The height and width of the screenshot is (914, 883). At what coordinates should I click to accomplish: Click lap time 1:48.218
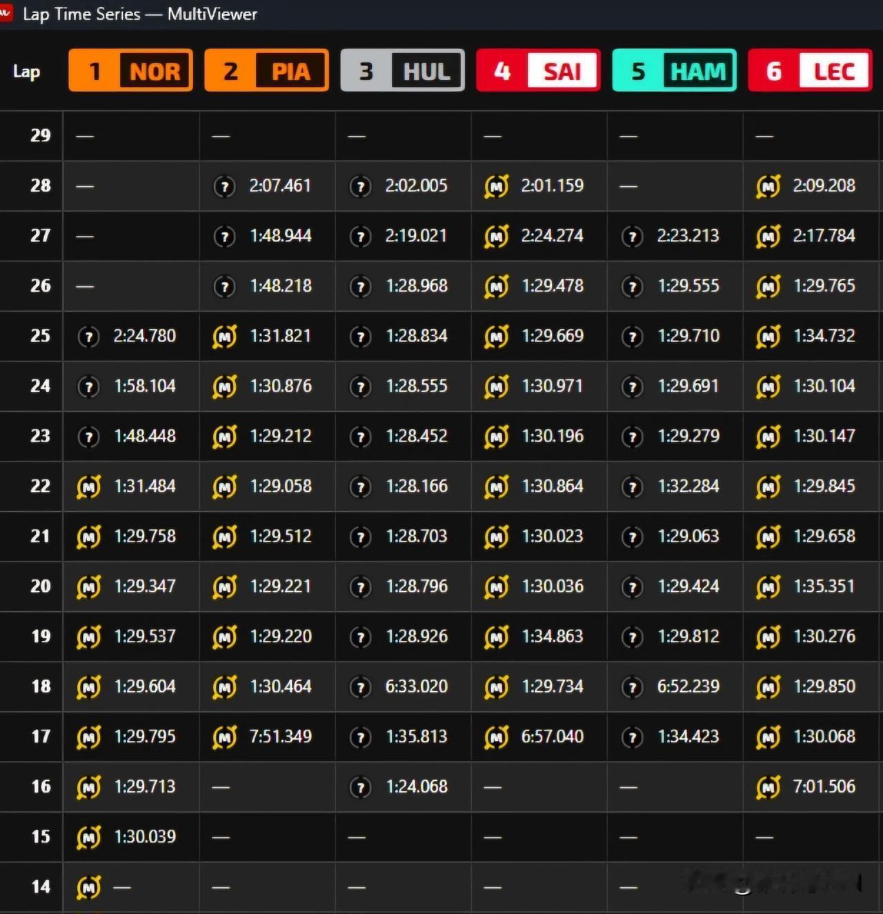281,286
